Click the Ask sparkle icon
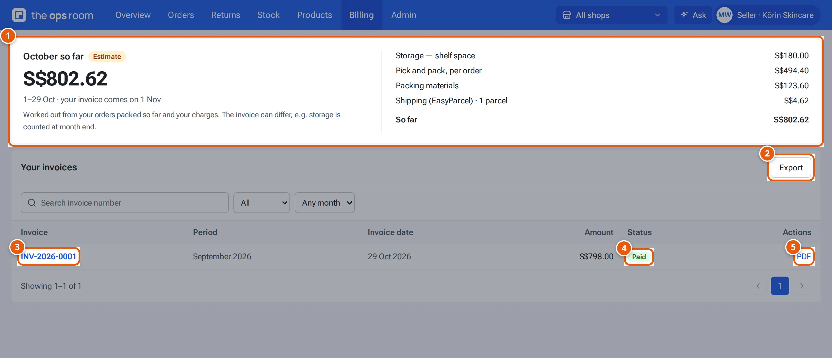 point(684,15)
